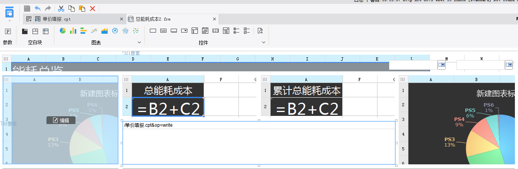Insert a radar chart
518x169 pixels.
[x=125, y=31]
